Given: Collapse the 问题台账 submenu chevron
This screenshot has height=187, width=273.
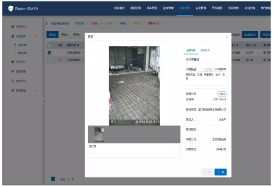Looking at the screenshot, I should pyautogui.click(x=37, y=37).
